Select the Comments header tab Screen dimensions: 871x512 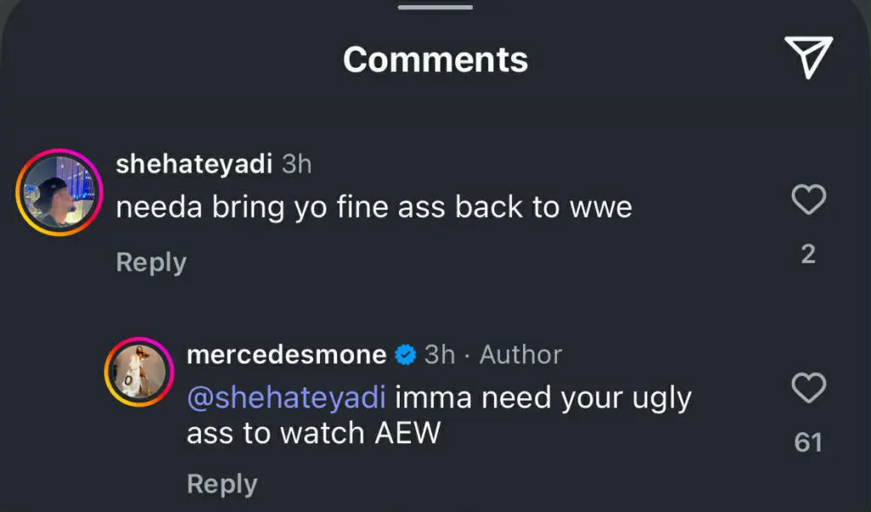pos(435,59)
